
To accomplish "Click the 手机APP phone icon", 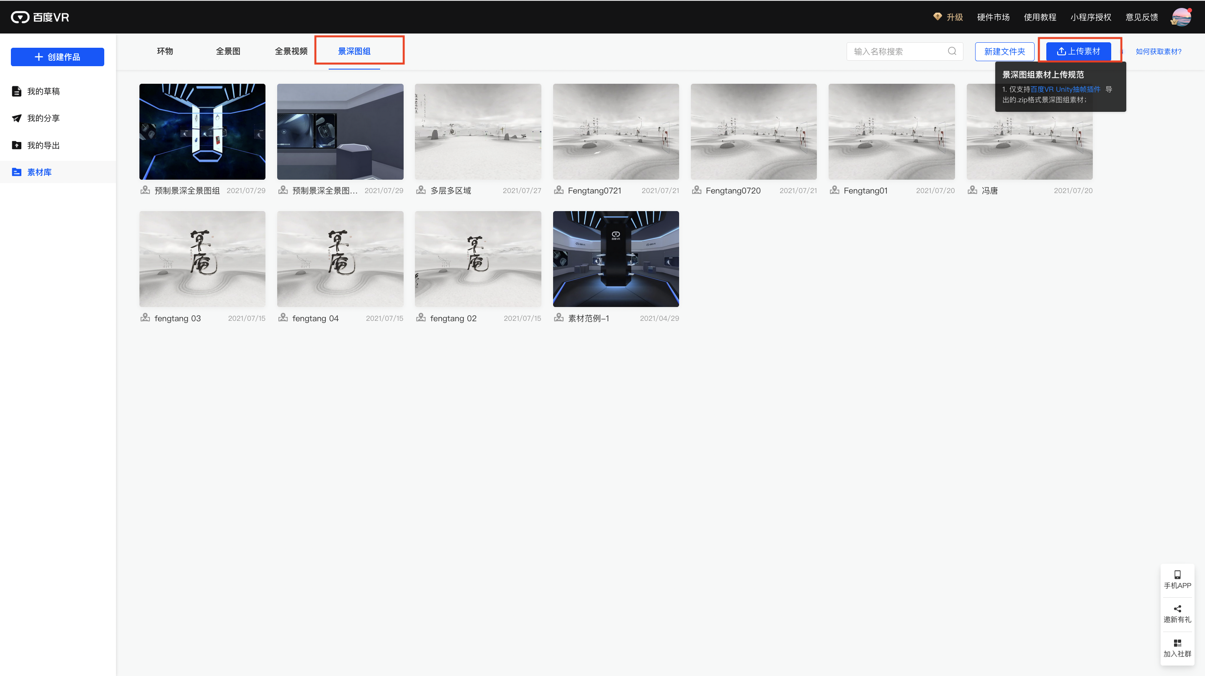I will coord(1177,575).
